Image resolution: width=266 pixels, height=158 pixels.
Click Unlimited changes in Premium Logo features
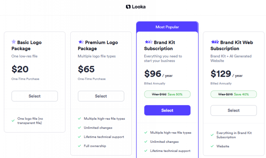click(98, 128)
